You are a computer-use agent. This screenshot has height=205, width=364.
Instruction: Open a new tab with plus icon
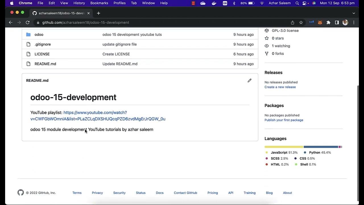point(98,13)
